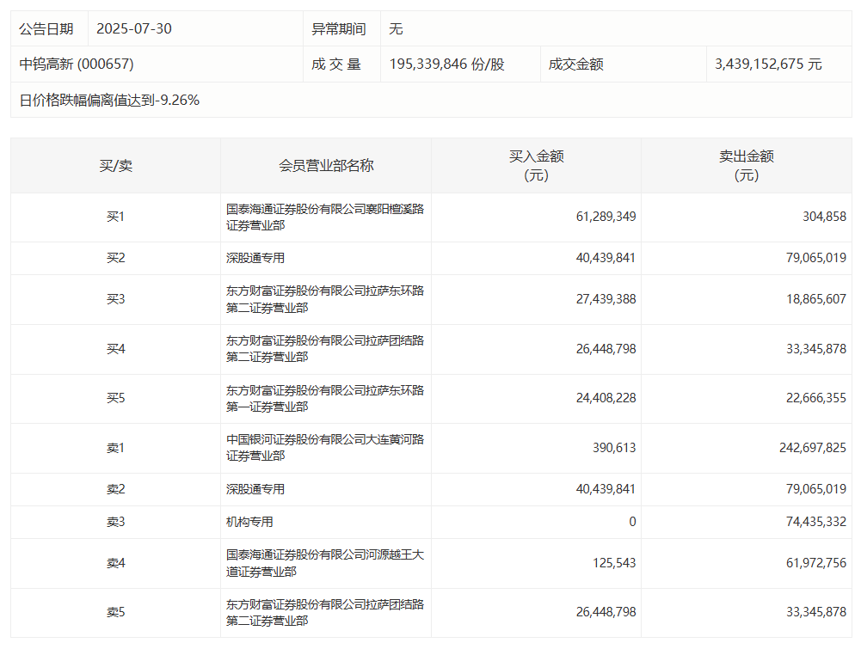Click 26,448,798 in the 买4 row
Viewport: 861px width, 649px height.
[606, 349]
